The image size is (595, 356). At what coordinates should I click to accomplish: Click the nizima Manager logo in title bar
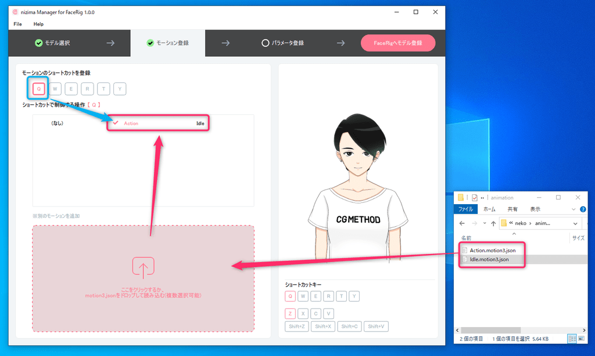pyautogui.click(x=15, y=12)
